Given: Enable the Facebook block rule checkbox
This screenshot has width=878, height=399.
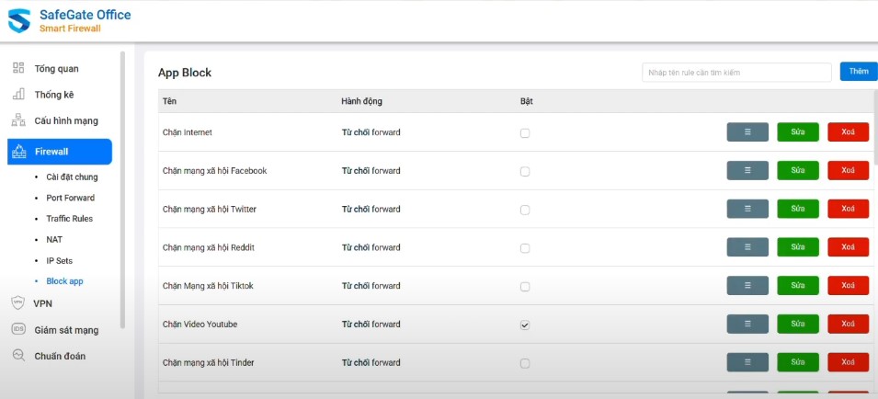Looking at the screenshot, I should pos(525,171).
